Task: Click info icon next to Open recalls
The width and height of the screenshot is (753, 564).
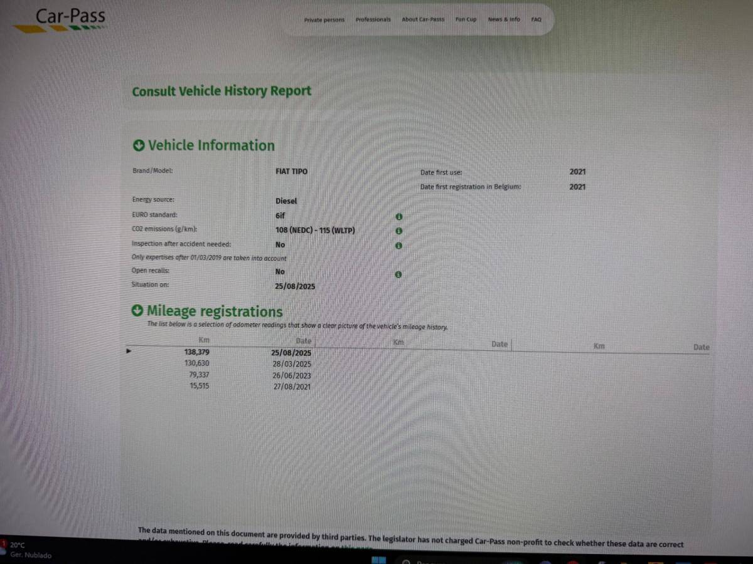Action: coord(398,274)
